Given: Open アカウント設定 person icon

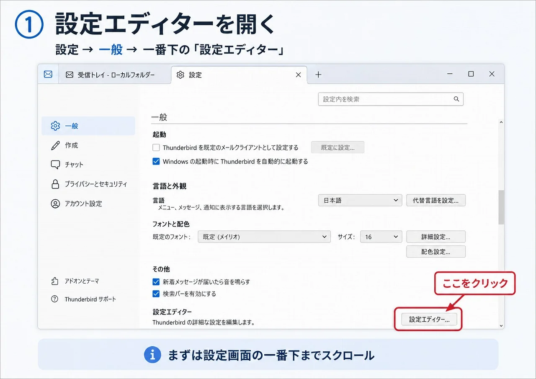Looking at the screenshot, I should coord(55,204).
